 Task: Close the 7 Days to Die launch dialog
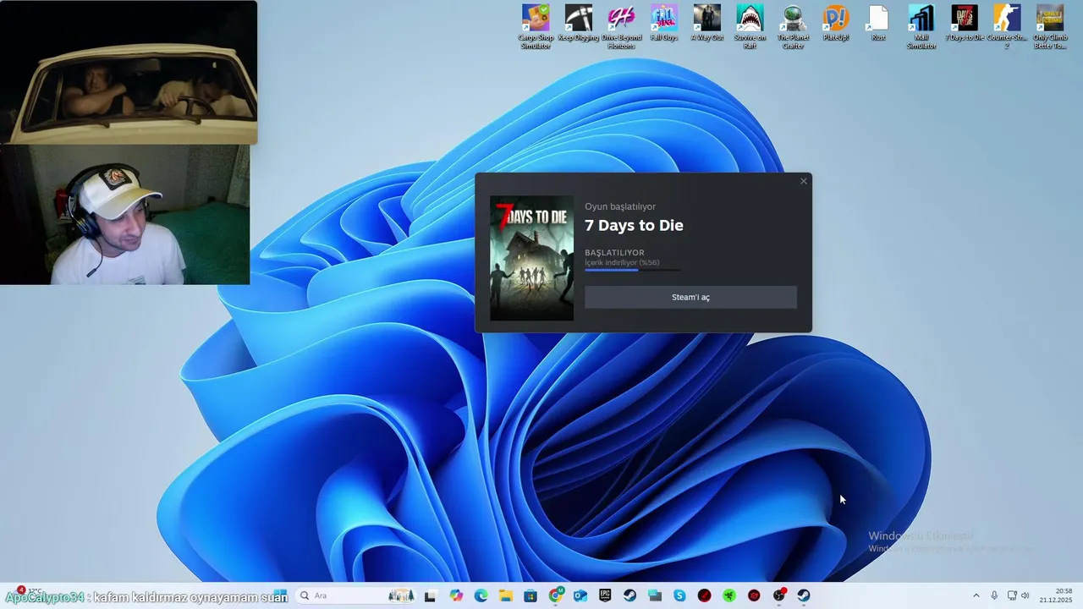coord(804,181)
